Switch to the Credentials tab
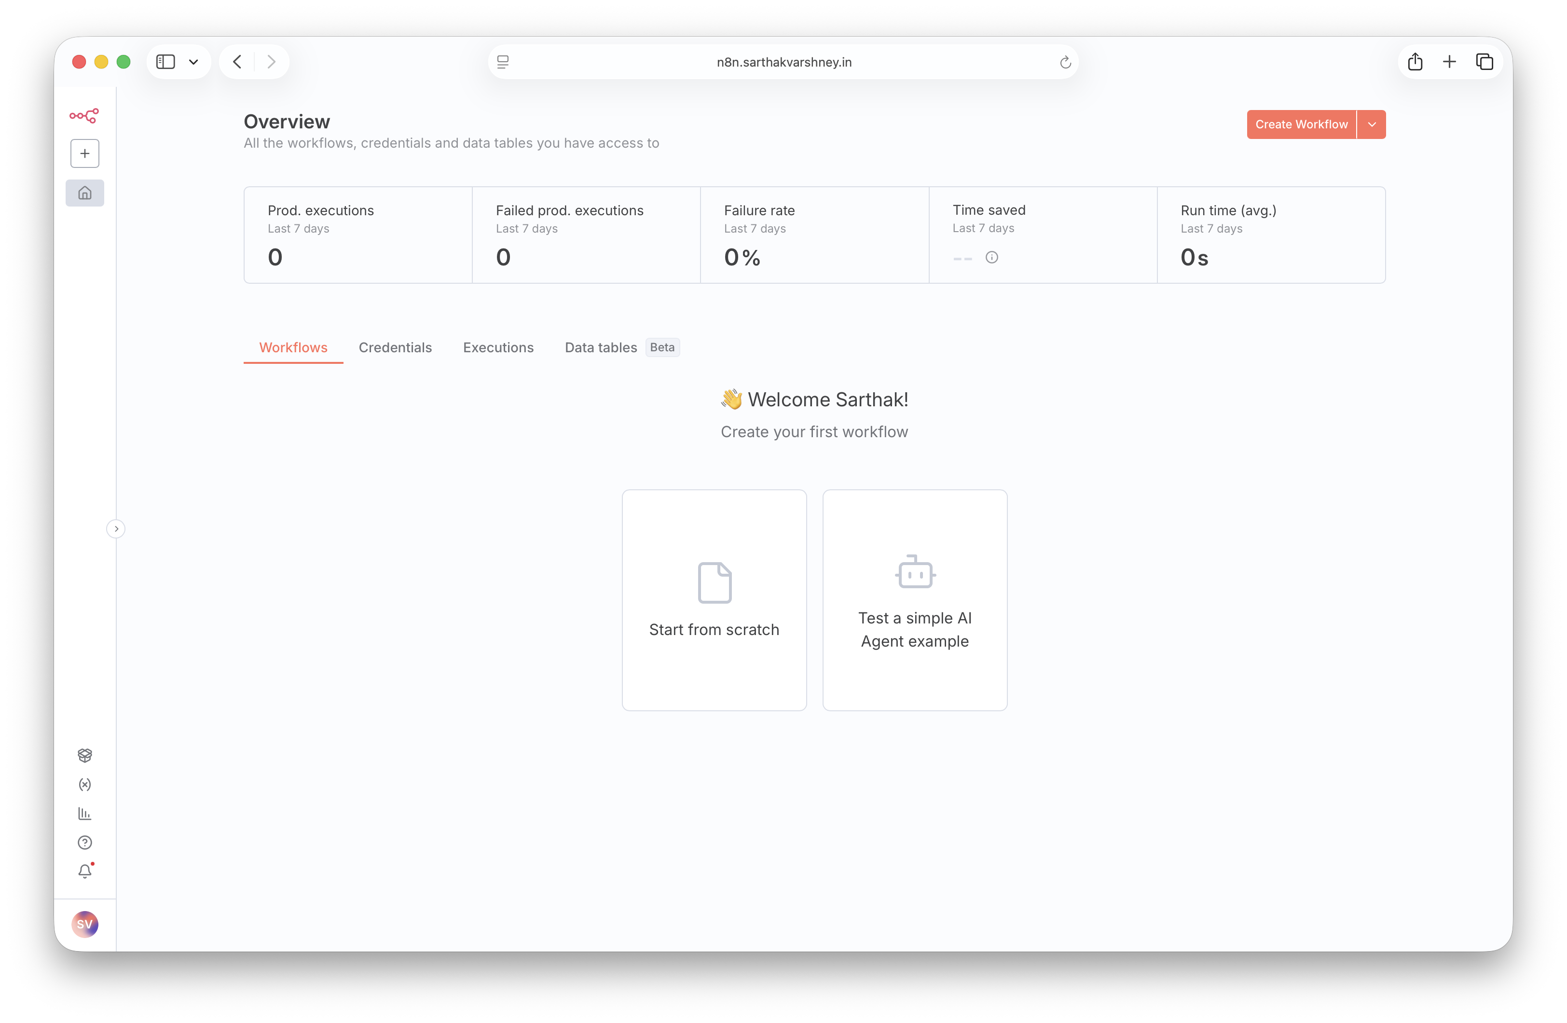1567x1023 pixels. click(x=395, y=347)
